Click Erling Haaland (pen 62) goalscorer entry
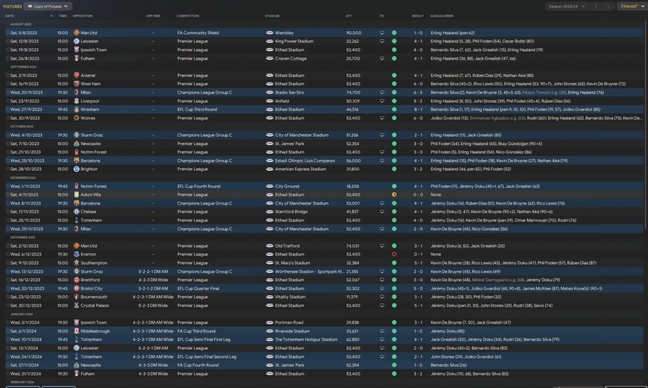Image resolution: width=648 pixels, height=388 pixels. pos(453,33)
